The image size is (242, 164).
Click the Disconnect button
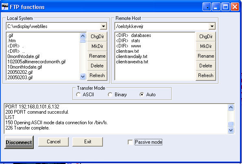[x=19, y=142]
